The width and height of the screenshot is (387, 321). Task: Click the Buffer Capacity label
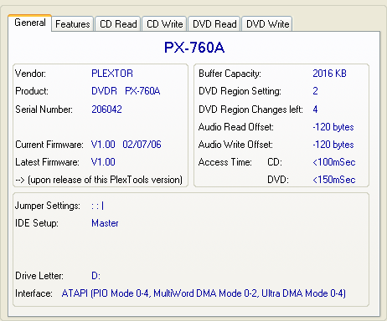(x=230, y=74)
